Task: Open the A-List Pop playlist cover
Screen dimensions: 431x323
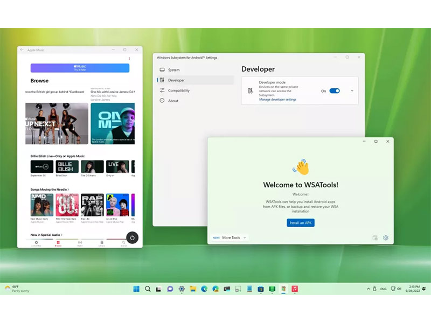Action: pyautogui.click(x=117, y=205)
